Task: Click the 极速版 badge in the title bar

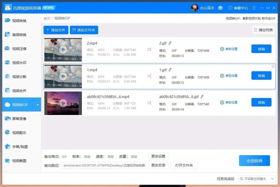Action: coord(49,8)
